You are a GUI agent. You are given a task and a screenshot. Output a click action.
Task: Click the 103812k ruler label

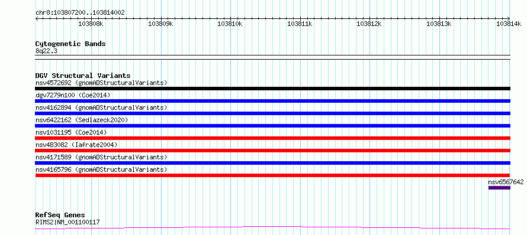(x=369, y=24)
